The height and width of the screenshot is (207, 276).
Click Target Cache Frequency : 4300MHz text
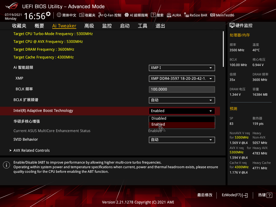coord(43,57)
